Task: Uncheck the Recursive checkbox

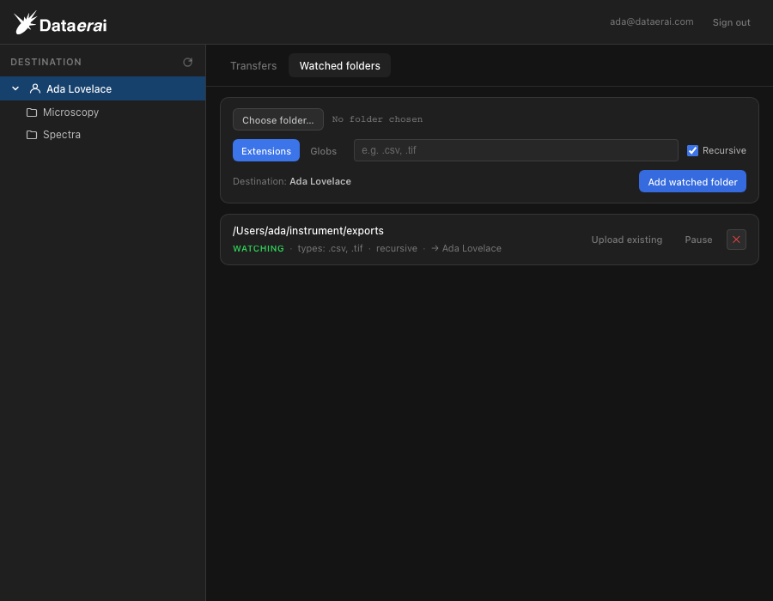Action: point(692,151)
